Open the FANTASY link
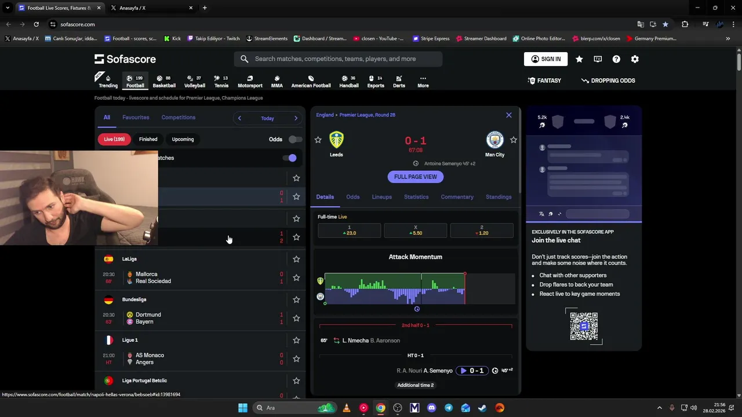Viewport: 742px width, 417px height. coord(544,81)
